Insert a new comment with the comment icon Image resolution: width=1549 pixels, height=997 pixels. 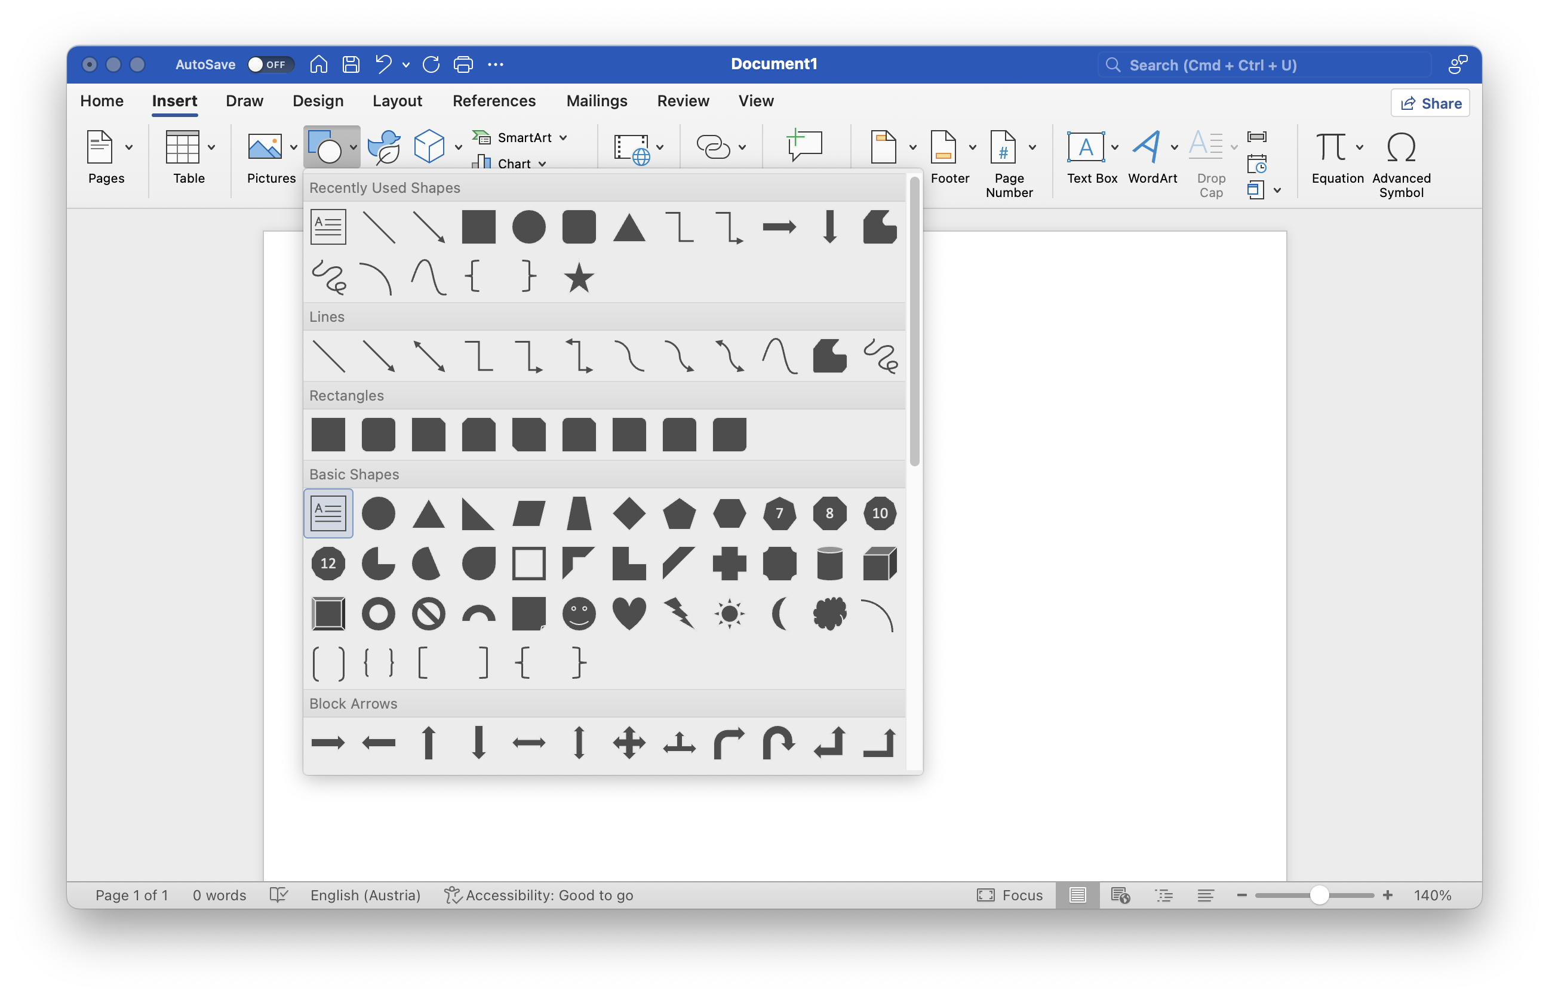[804, 145]
